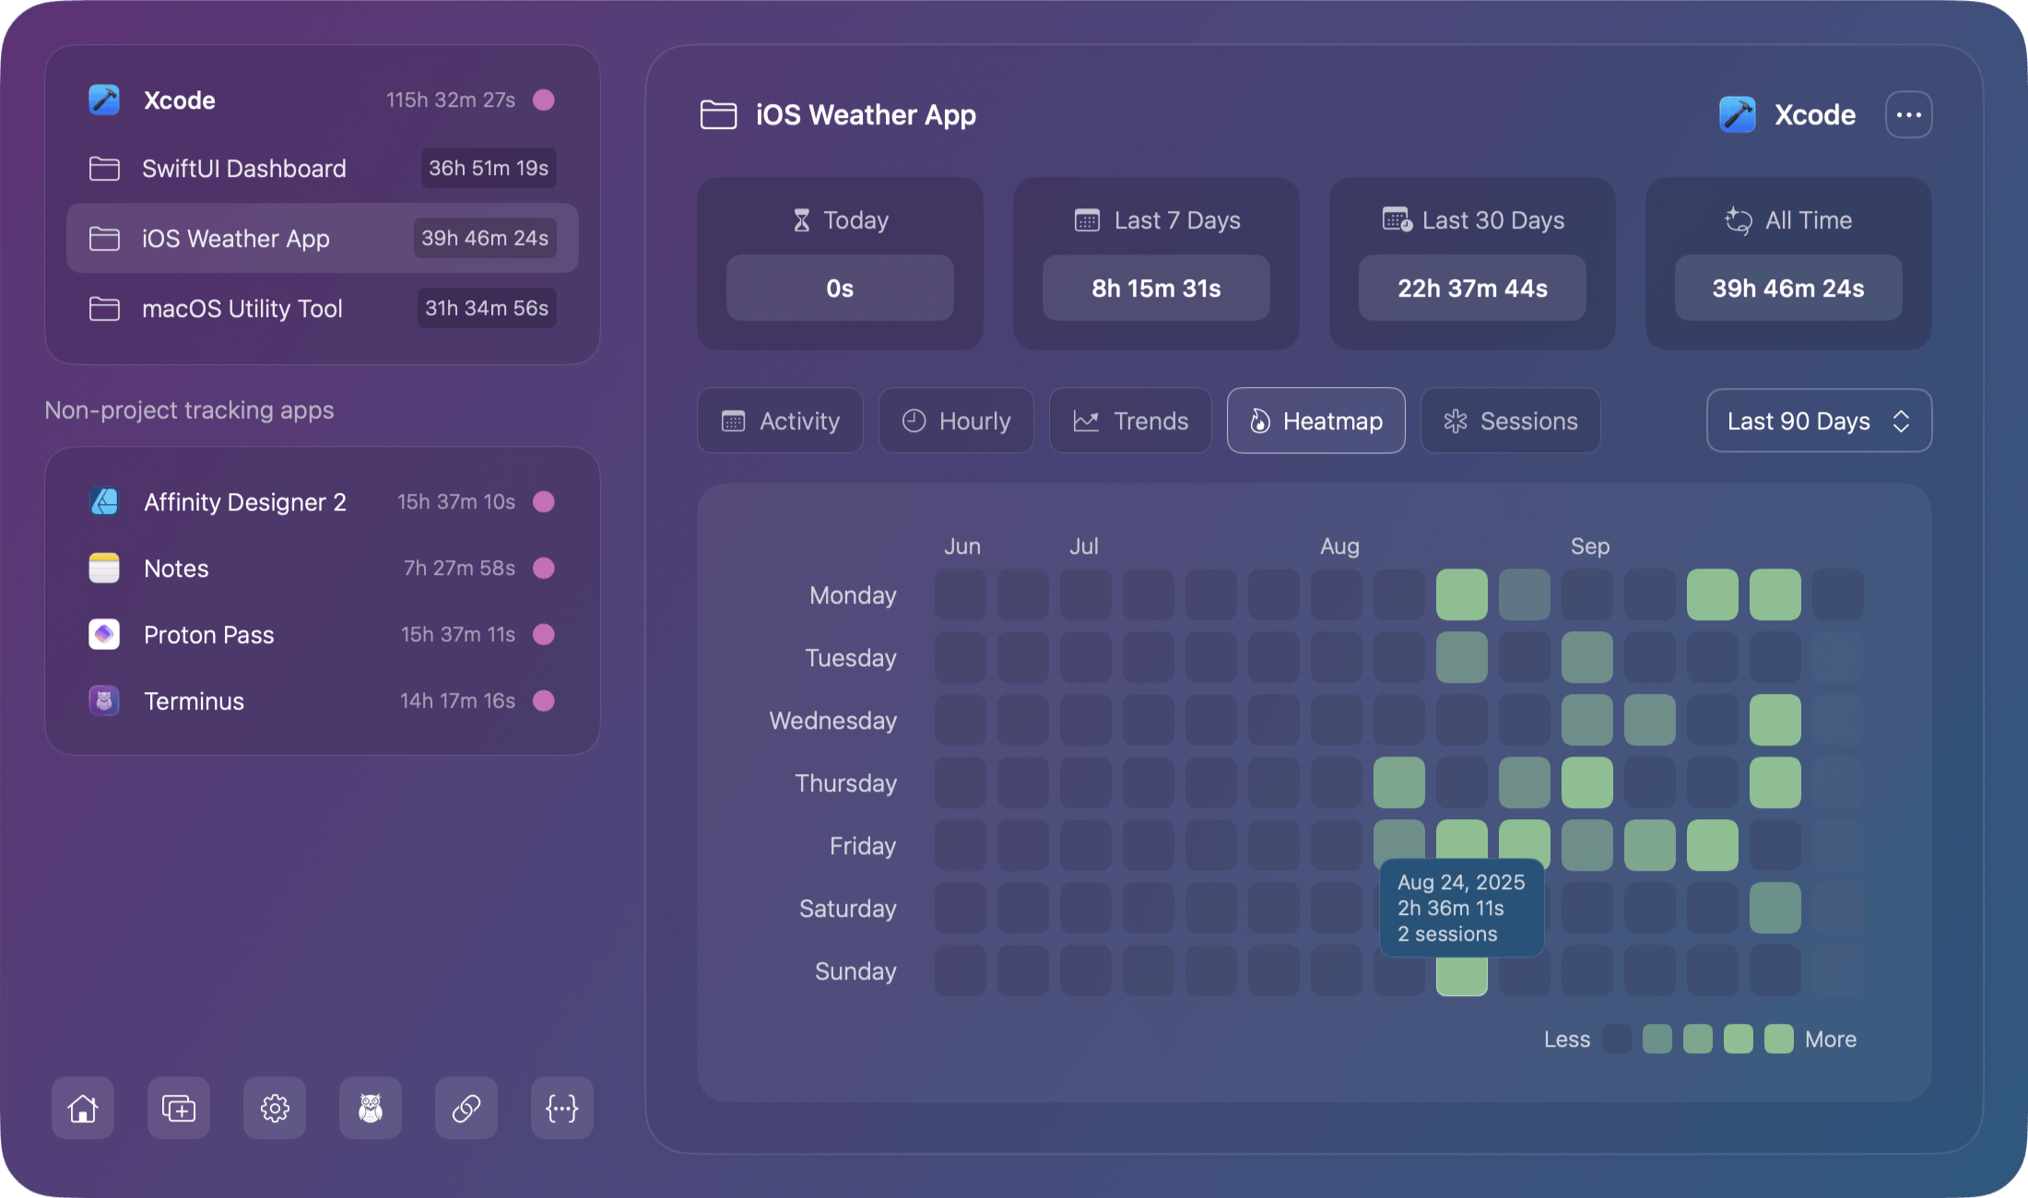Click the Xcode hammer icon in sidebar
Screen dimensions: 2028x1198
104,100
